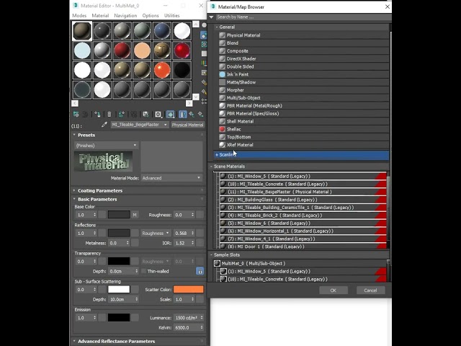
Task: Choose Physical Material in the browser list
Action: pos(304,35)
